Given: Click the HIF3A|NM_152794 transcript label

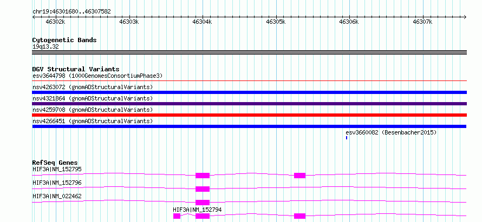Looking at the screenshot, I should point(197,210).
